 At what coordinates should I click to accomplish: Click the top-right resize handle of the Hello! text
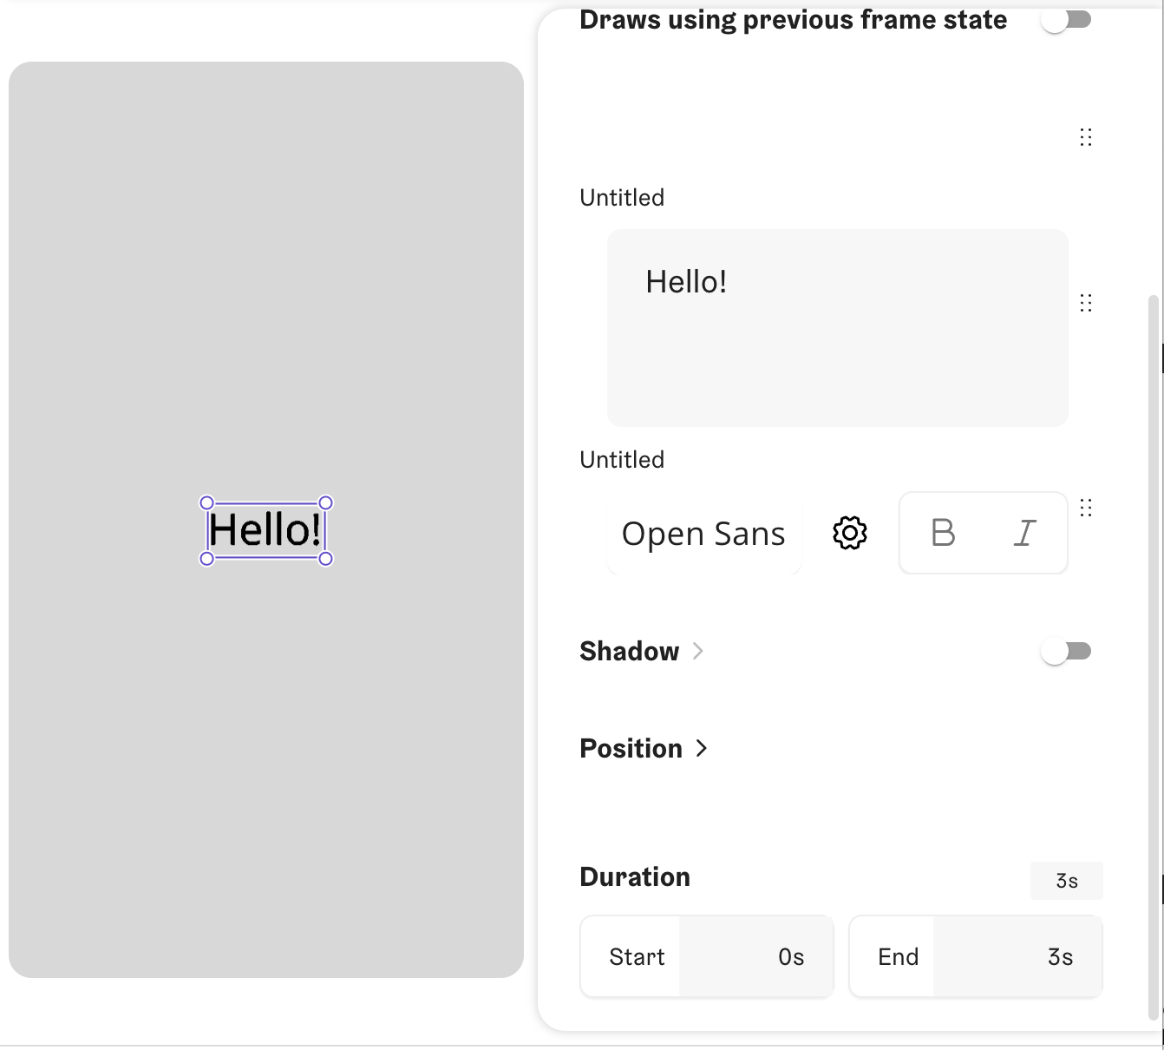tap(326, 503)
